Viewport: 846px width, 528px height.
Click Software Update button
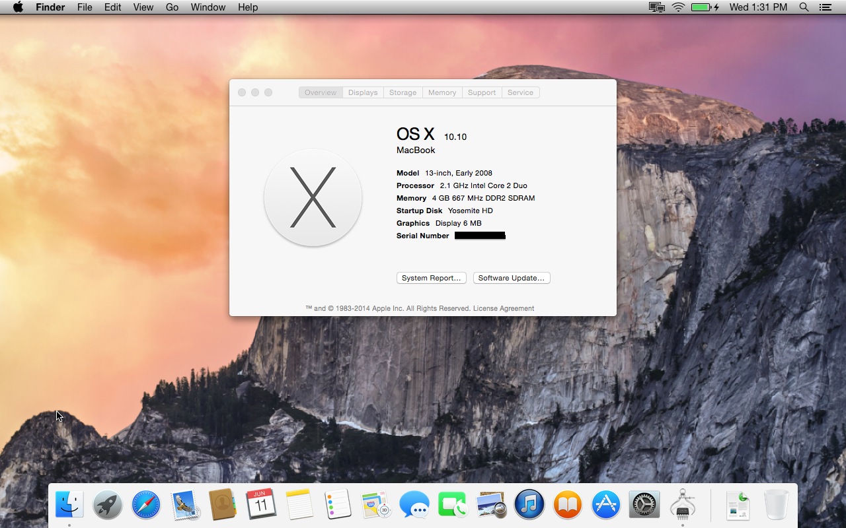coord(512,278)
